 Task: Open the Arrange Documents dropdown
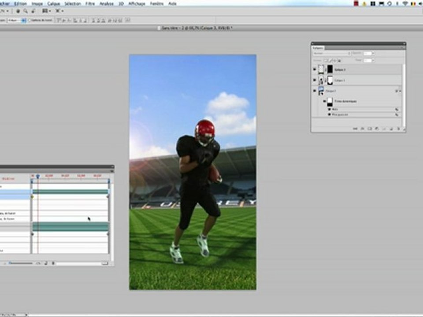(46, 11)
